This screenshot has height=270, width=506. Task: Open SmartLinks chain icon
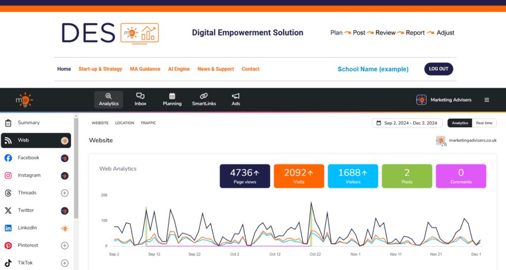(x=204, y=96)
